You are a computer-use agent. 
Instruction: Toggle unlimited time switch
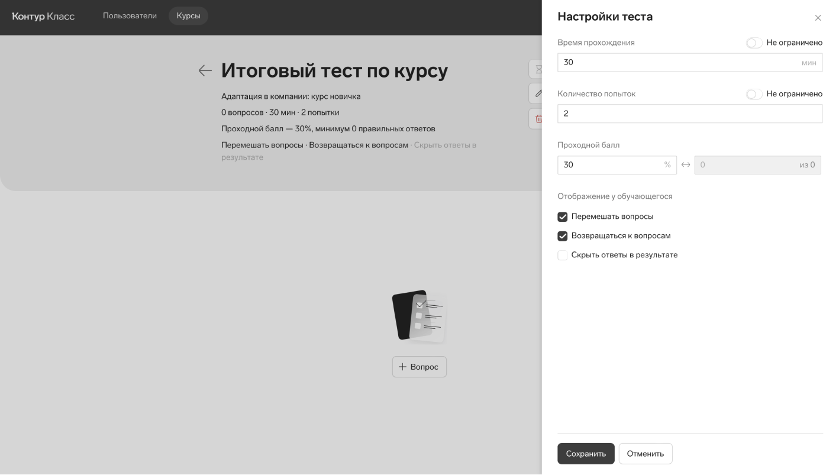754,43
